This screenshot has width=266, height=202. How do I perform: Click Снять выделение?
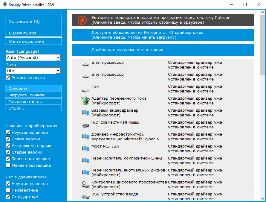(33, 41)
